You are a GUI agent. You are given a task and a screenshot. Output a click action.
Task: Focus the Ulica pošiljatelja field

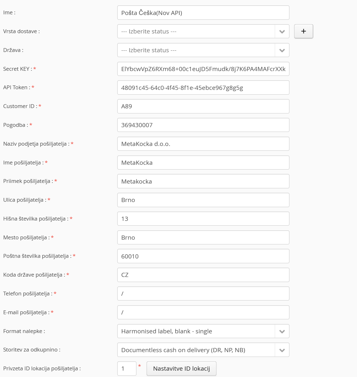coord(203,200)
